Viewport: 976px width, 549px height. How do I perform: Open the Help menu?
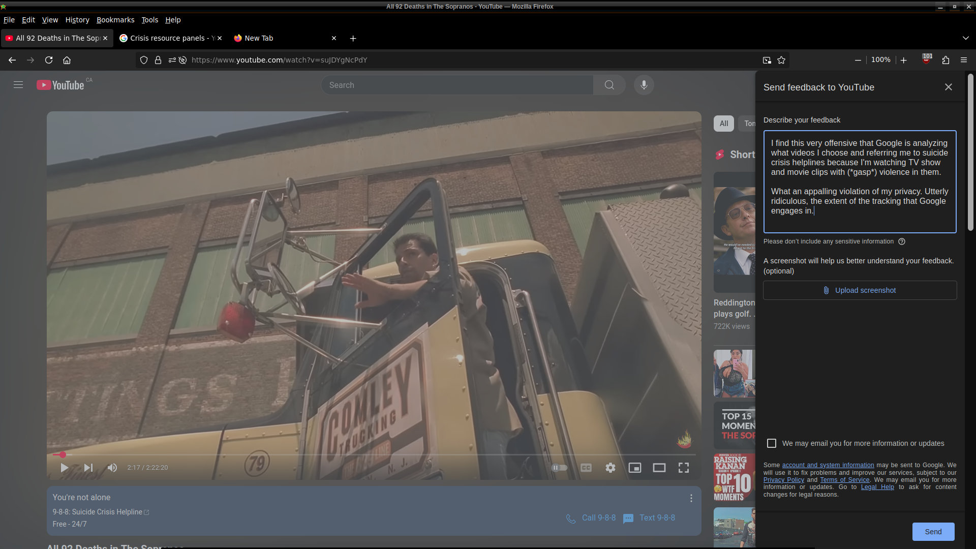click(173, 20)
